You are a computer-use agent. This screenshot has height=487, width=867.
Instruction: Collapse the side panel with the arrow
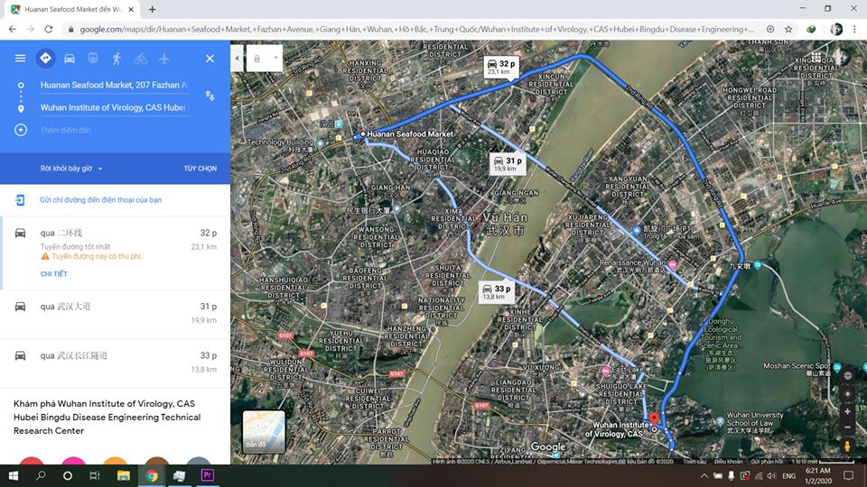tap(237, 58)
